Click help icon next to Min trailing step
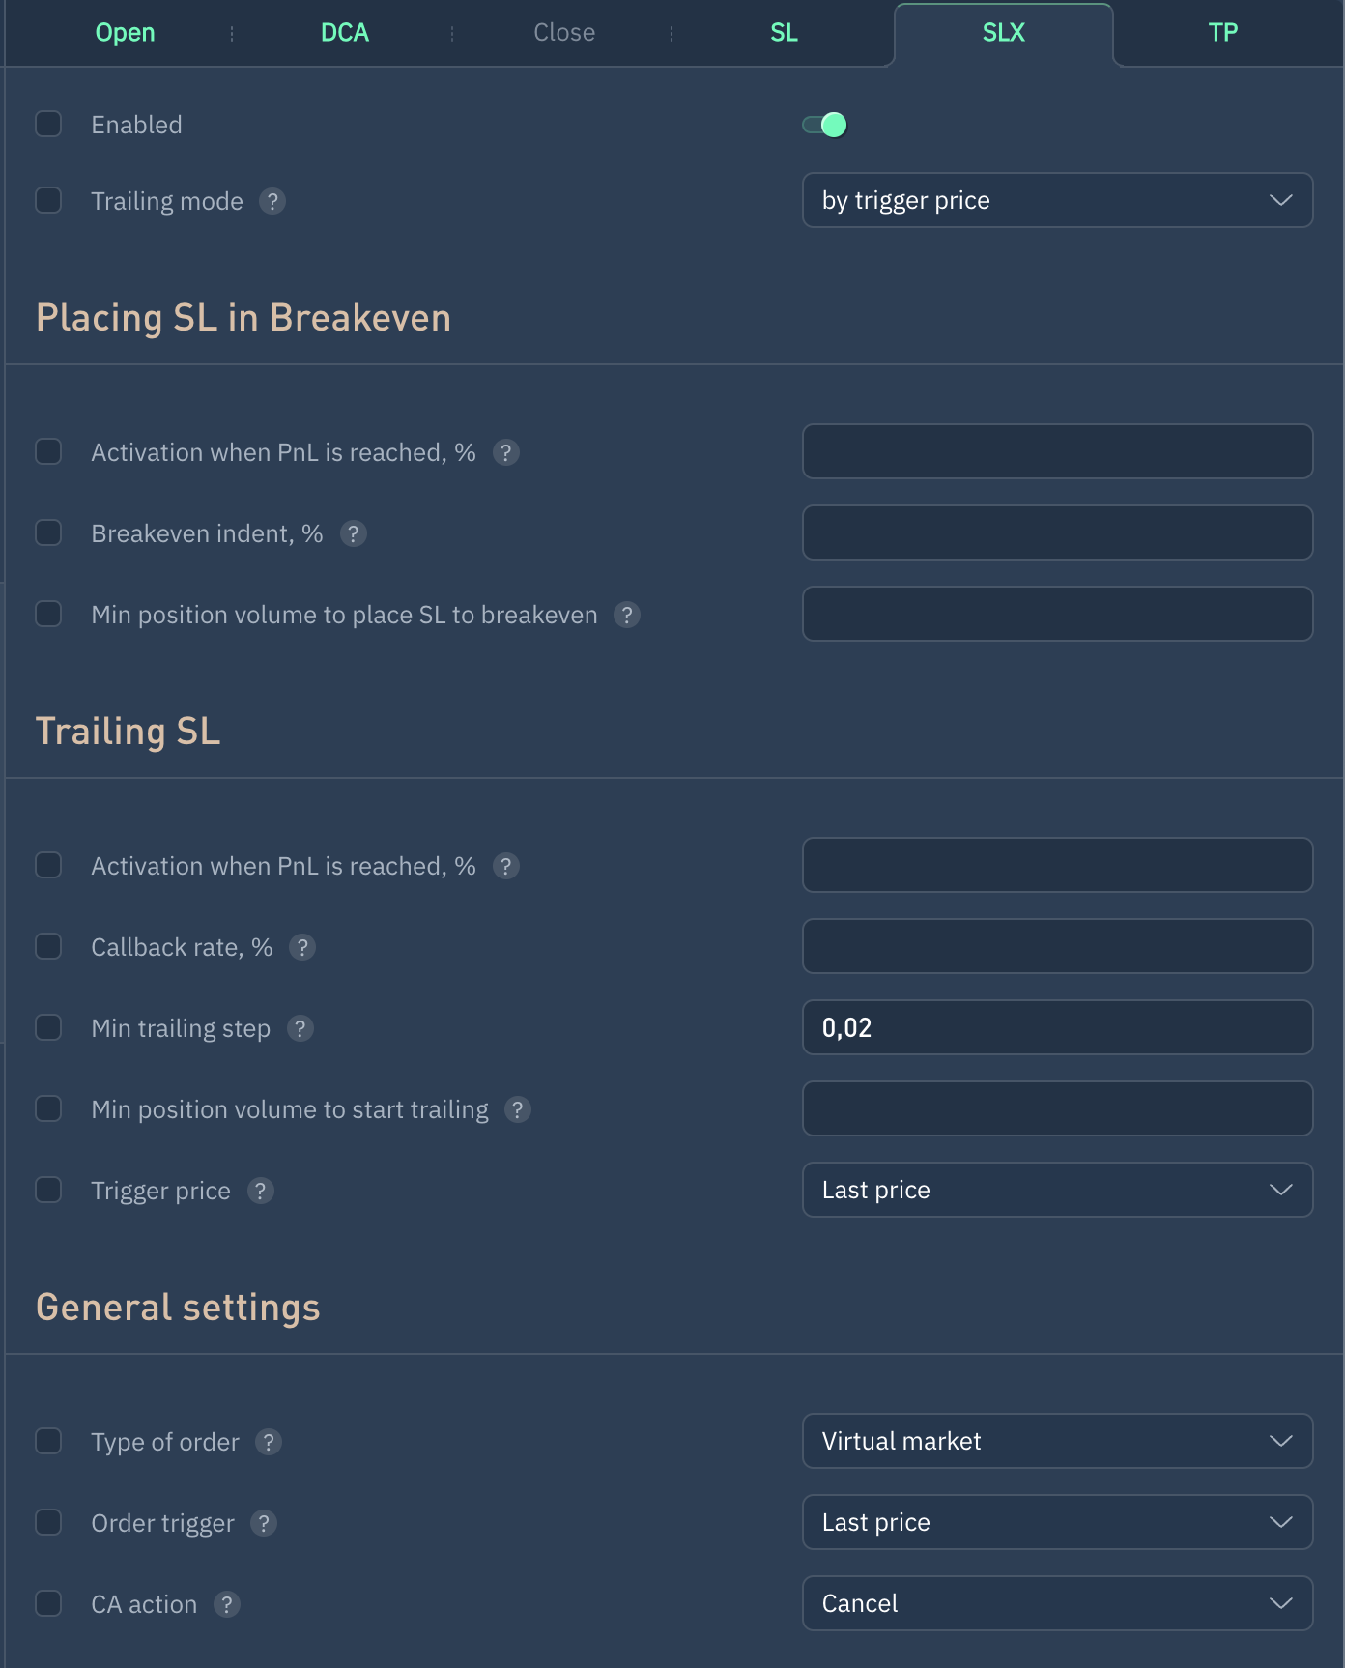The image size is (1345, 1668). click(x=300, y=1028)
